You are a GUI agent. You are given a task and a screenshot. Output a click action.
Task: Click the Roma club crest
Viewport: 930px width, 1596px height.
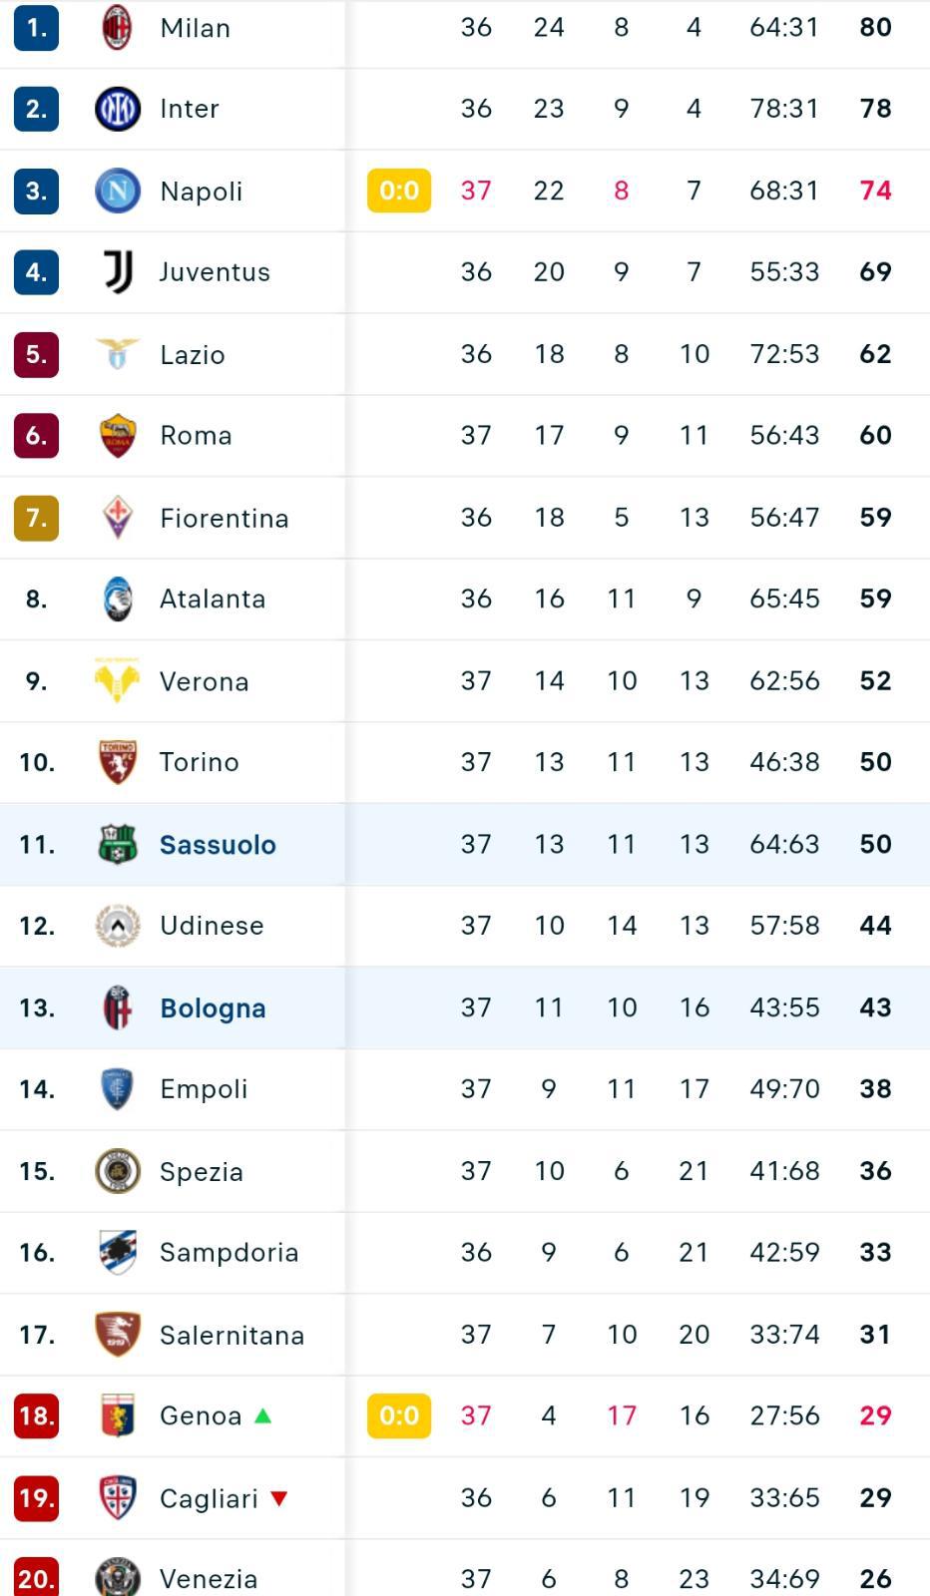tap(118, 436)
